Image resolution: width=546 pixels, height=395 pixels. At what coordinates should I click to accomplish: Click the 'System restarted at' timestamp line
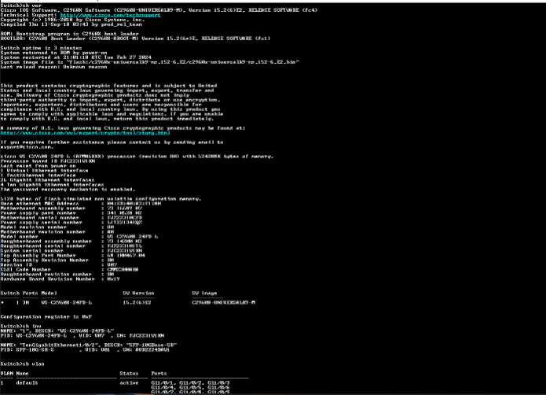coord(76,57)
